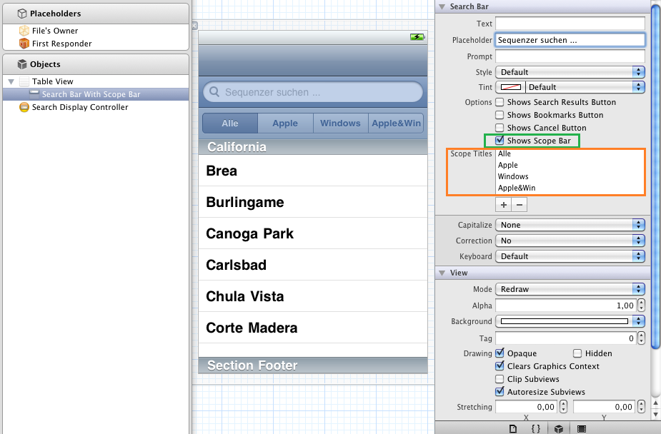Disable the Shows Scope Bar checkbox
The image size is (661, 434).
click(x=500, y=141)
